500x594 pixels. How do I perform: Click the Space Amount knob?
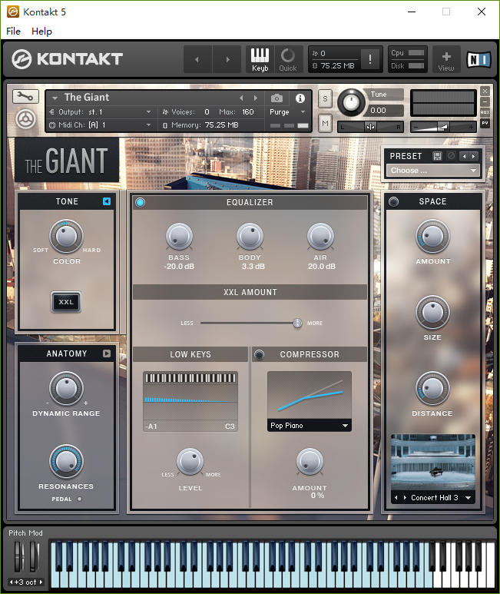(x=432, y=237)
